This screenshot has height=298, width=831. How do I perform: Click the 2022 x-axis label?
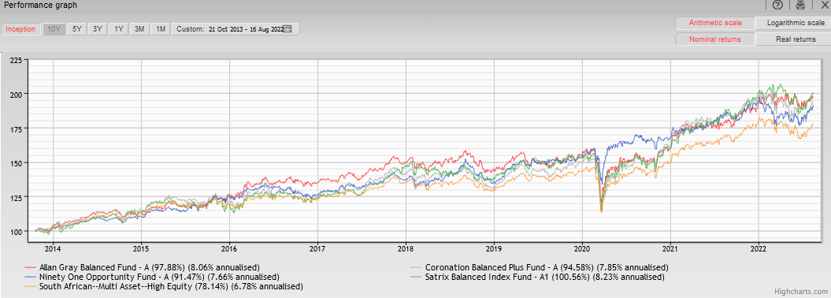[759, 248]
